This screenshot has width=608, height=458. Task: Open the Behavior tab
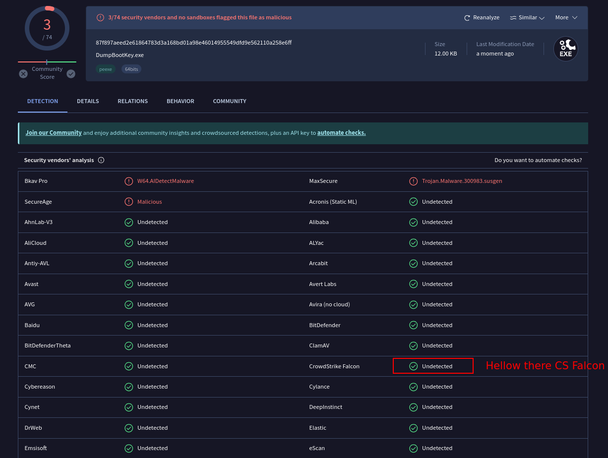tap(181, 101)
